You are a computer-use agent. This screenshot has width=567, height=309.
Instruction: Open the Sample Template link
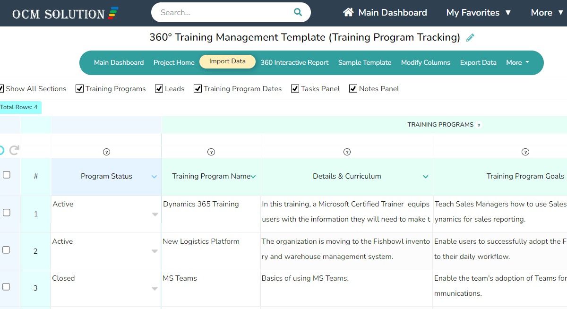(364, 62)
